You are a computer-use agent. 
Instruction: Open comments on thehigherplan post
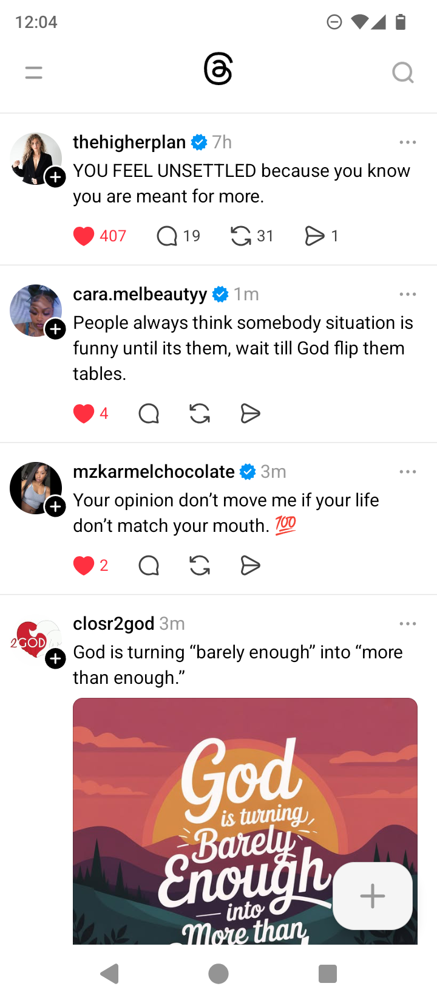(167, 236)
